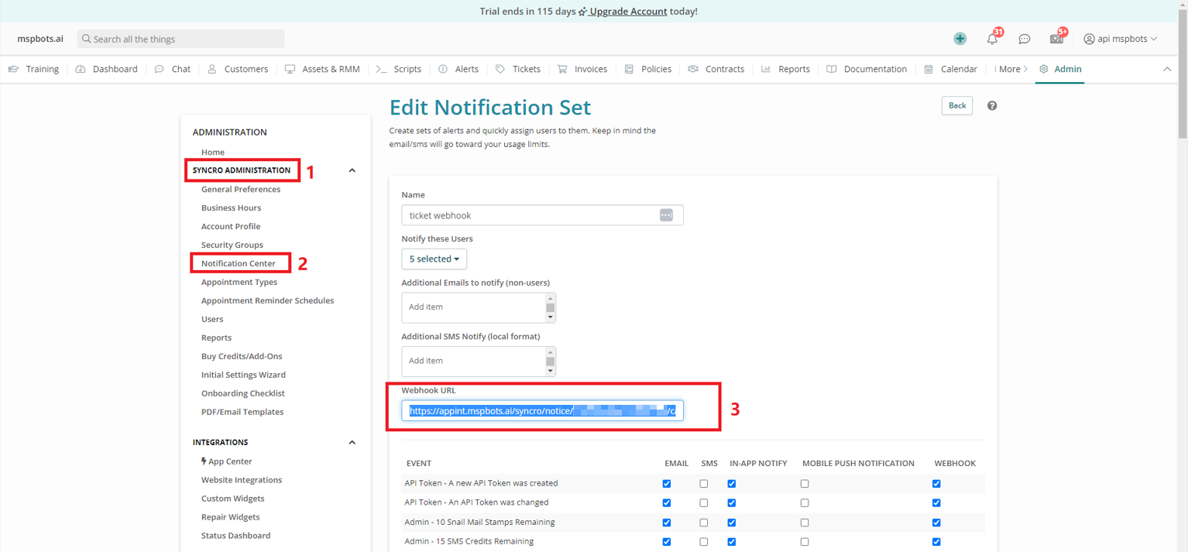
Task: Click the teal plus icon in top bar
Action: (x=960, y=38)
